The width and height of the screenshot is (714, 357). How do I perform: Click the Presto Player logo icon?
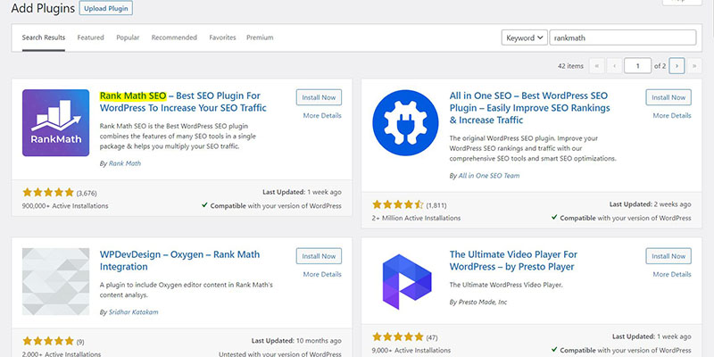click(x=405, y=281)
